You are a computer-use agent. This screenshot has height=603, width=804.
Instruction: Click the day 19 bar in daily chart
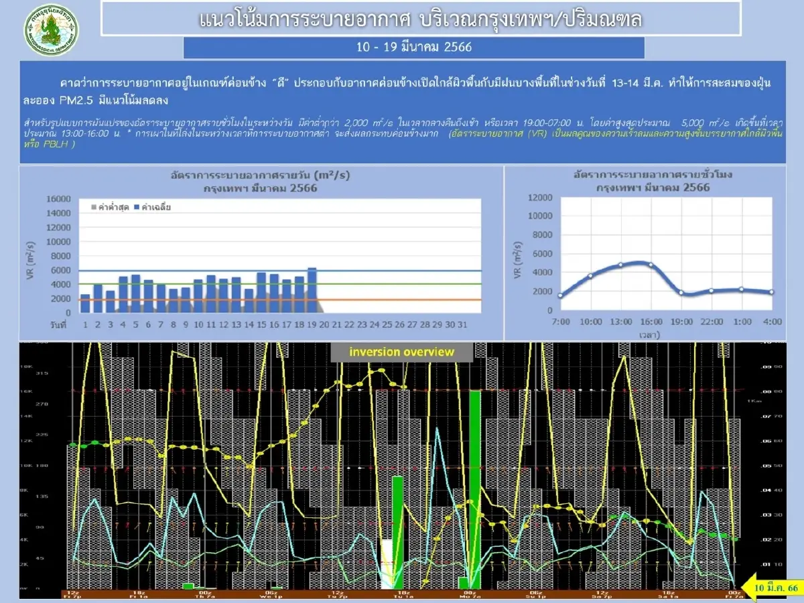[x=312, y=290]
